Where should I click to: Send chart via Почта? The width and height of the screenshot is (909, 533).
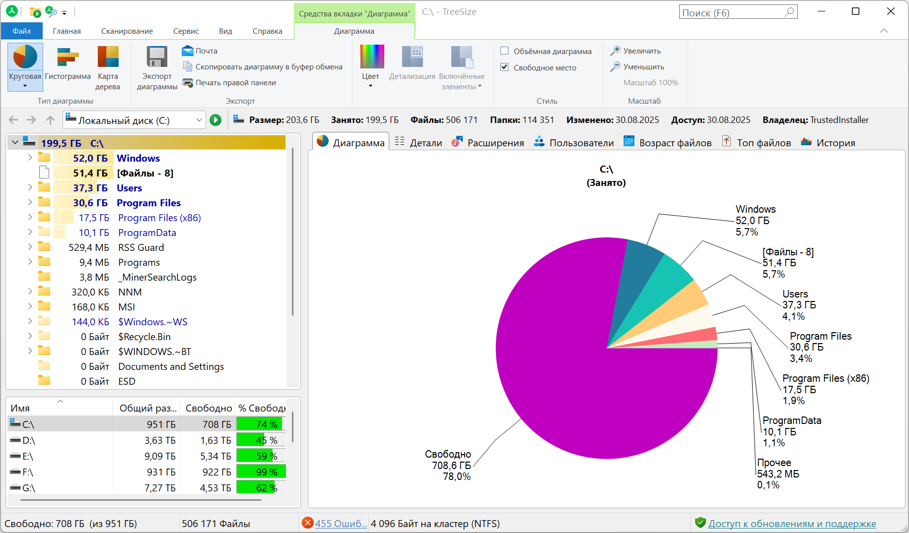[x=200, y=51]
